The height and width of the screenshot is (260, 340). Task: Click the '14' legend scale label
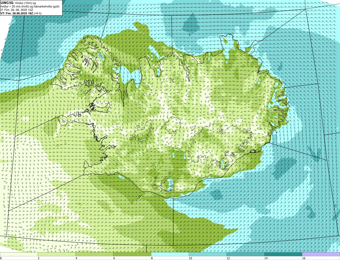click(x=266, y=258)
